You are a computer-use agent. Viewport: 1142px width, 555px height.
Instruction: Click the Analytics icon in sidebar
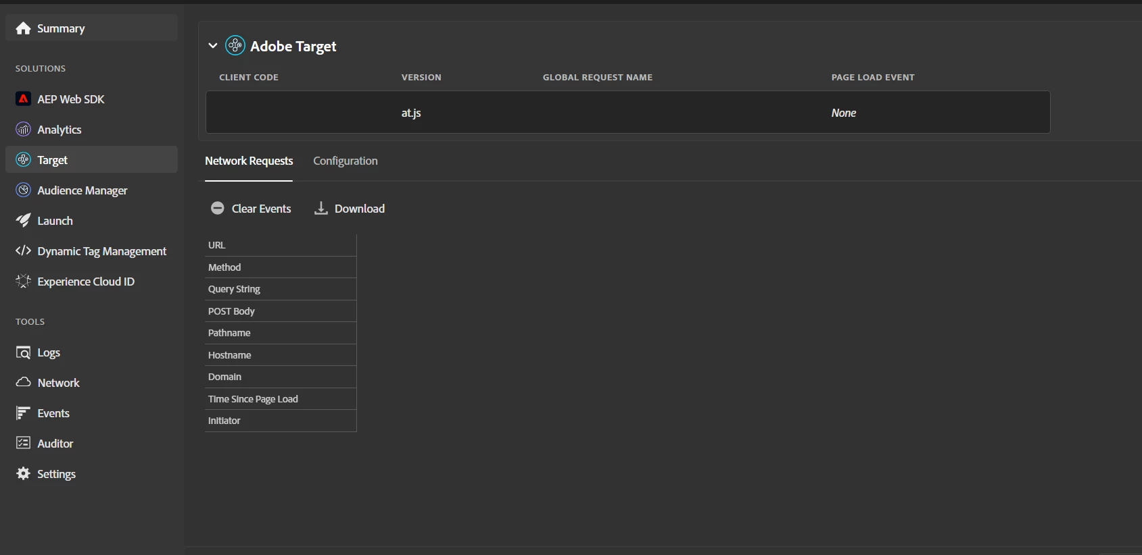24,130
